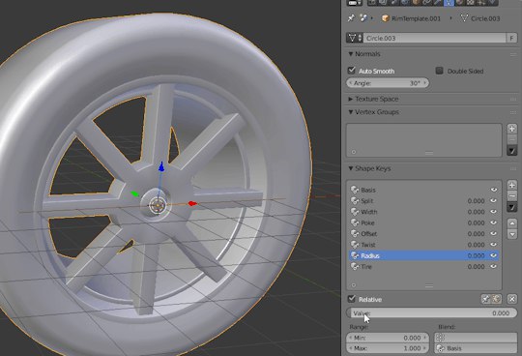Select the Split shape key
The width and height of the screenshot is (522, 356).
pyautogui.click(x=423, y=201)
